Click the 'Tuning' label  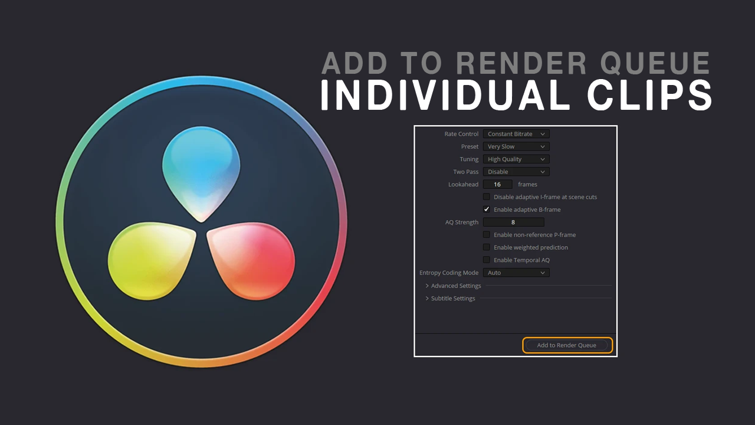tap(470, 159)
